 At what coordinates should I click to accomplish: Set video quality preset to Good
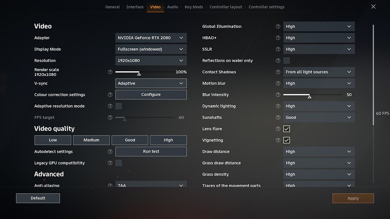point(130,140)
